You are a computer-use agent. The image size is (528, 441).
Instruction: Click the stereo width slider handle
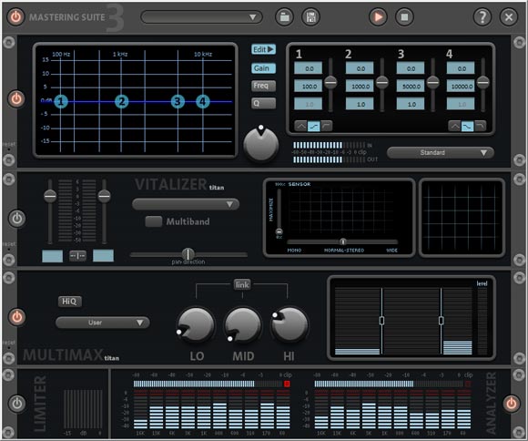point(342,241)
